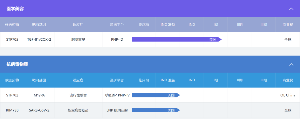Collapse the 医学美容 section chevron
Screen dimensions: 300x119
pos(291,9)
